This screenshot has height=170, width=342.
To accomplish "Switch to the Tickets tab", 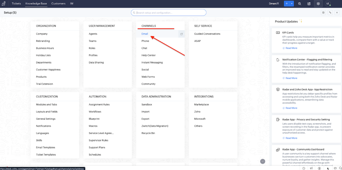I will [16, 4].
